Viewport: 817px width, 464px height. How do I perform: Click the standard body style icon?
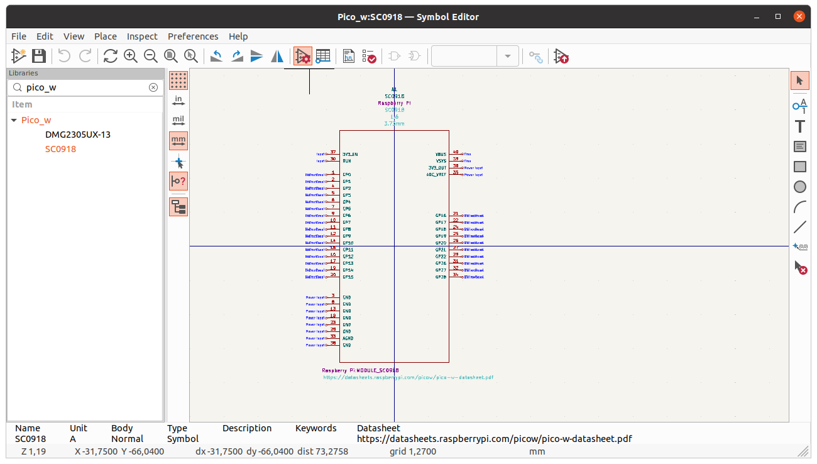[395, 56]
